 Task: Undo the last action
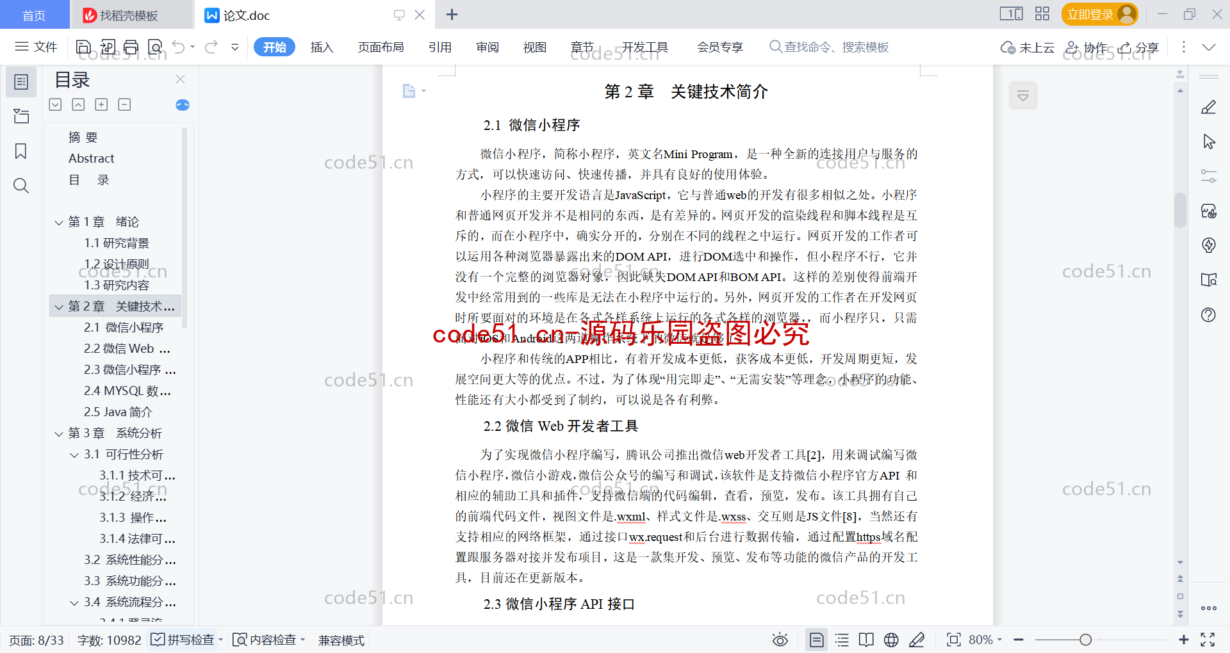[x=179, y=47]
